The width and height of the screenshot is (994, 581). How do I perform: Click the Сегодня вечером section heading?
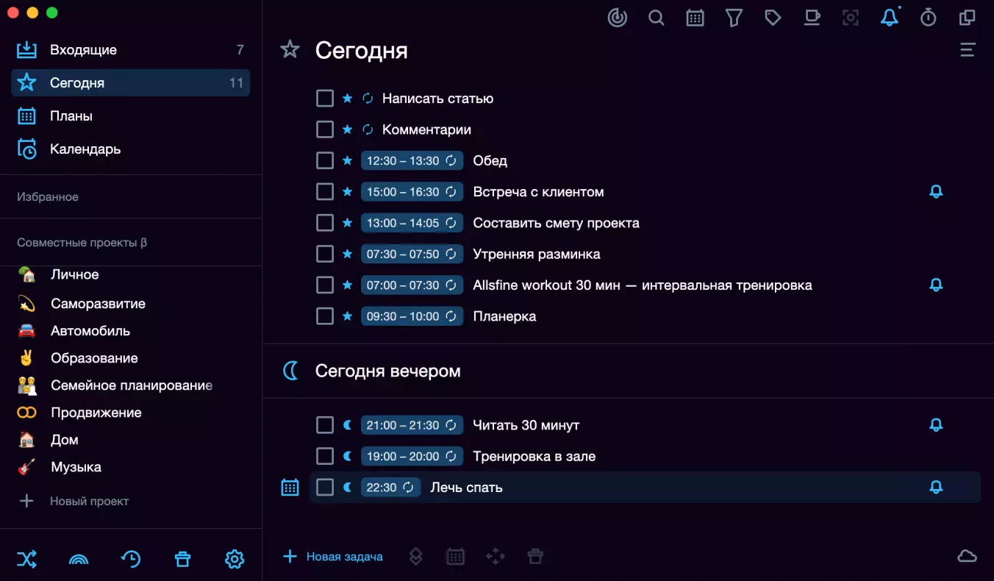[387, 371]
